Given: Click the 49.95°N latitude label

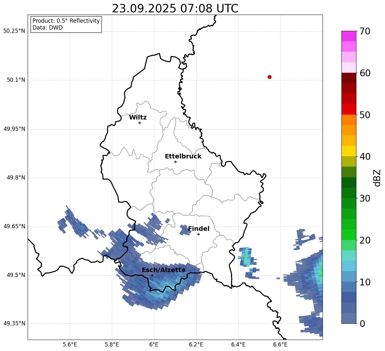Looking at the screenshot, I should (x=14, y=129).
